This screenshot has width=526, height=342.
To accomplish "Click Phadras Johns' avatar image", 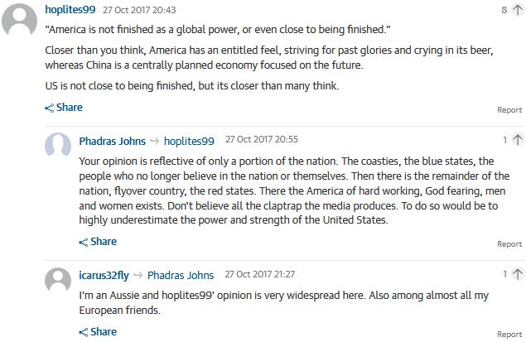I will click(57, 146).
